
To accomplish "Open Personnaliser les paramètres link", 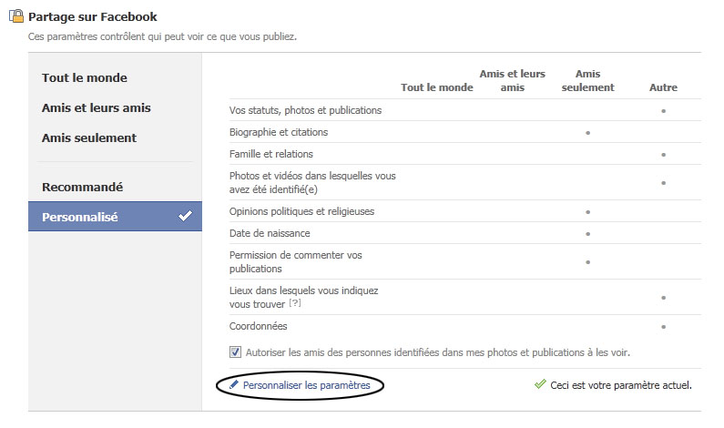I will pos(307,385).
